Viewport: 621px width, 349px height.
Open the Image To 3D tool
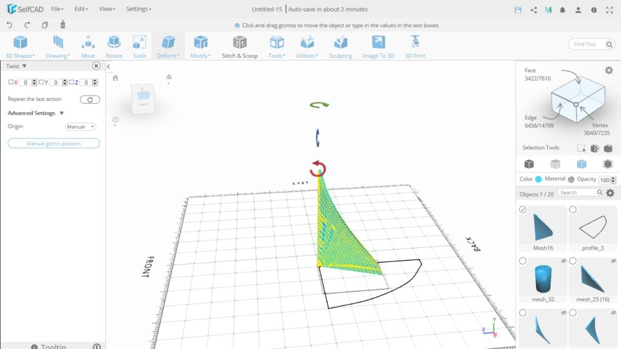coord(378,46)
